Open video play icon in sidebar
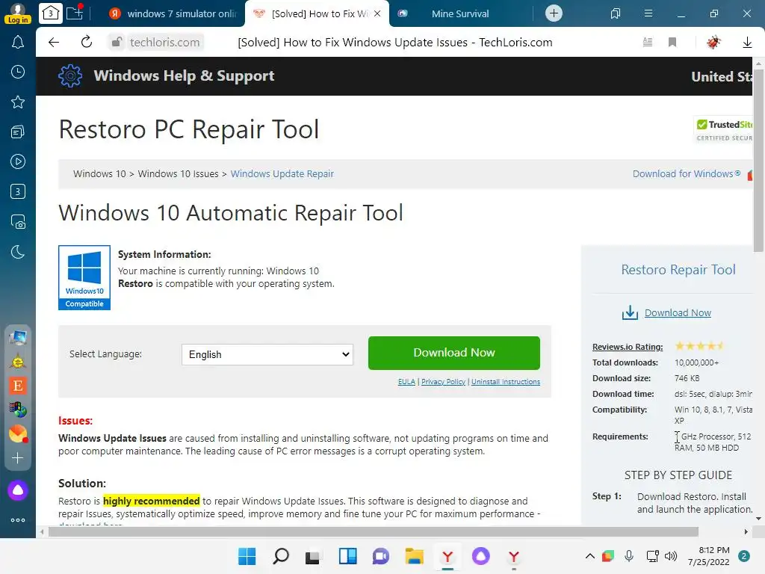This screenshot has width=765, height=574. [18, 161]
